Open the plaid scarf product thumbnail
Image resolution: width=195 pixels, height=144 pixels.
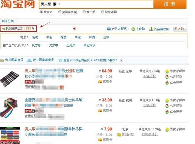10,79
